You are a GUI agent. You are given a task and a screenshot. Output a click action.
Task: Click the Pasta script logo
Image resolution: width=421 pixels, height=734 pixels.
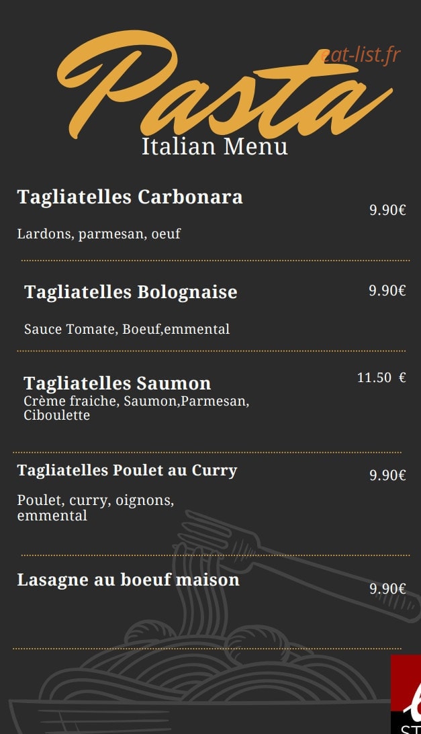225,84
